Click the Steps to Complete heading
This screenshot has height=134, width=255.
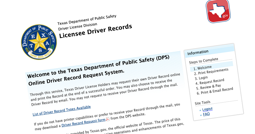[x=203, y=61]
